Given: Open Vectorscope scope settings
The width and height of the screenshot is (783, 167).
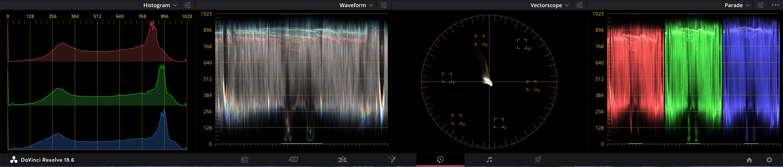Looking at the screenshot, I should coord(580,5).
